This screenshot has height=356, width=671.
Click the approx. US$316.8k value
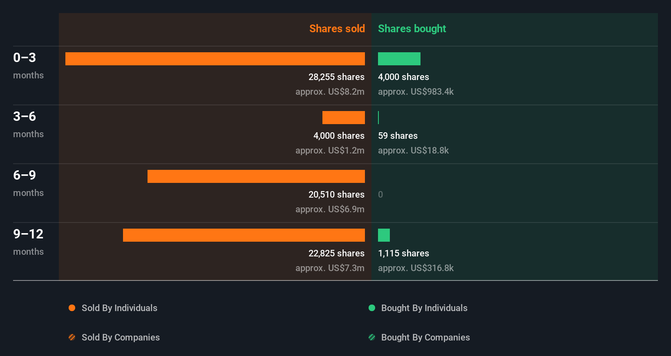point(416,268)
